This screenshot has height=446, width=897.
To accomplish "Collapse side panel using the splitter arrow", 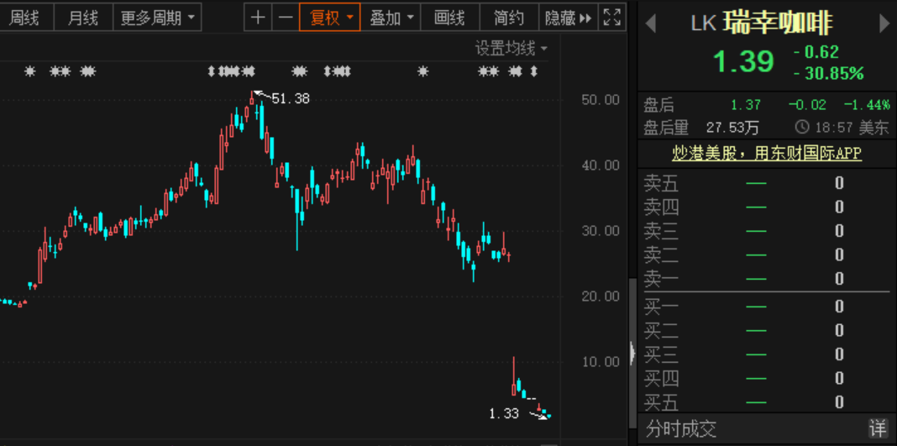I will tap(632, 353).
